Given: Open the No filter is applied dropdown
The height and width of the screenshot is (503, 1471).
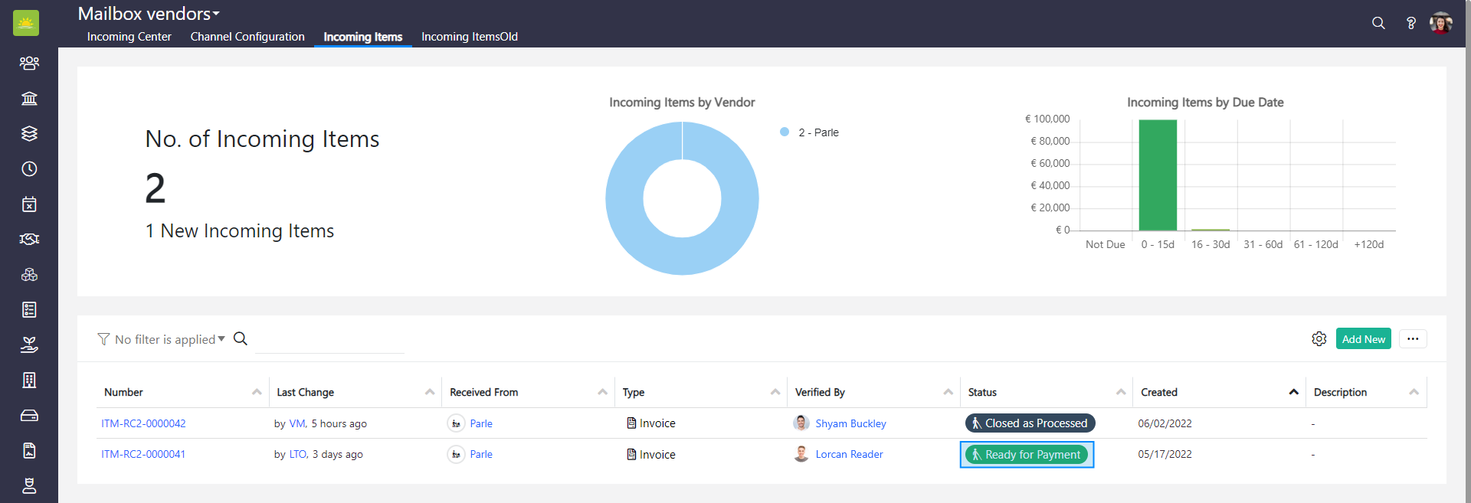Looking at the screenshot, I should pos(162,339).
